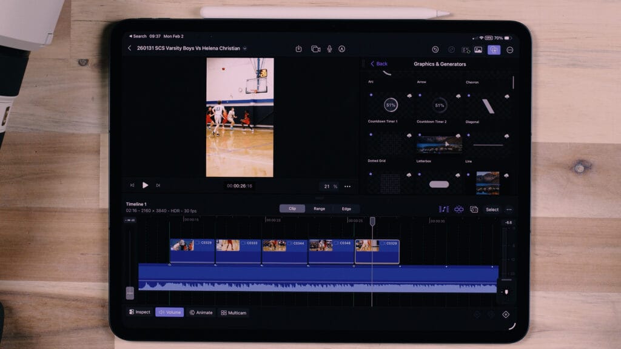
Task: Tap the camera import icon in the toolbar
Action: coord(316,49)
